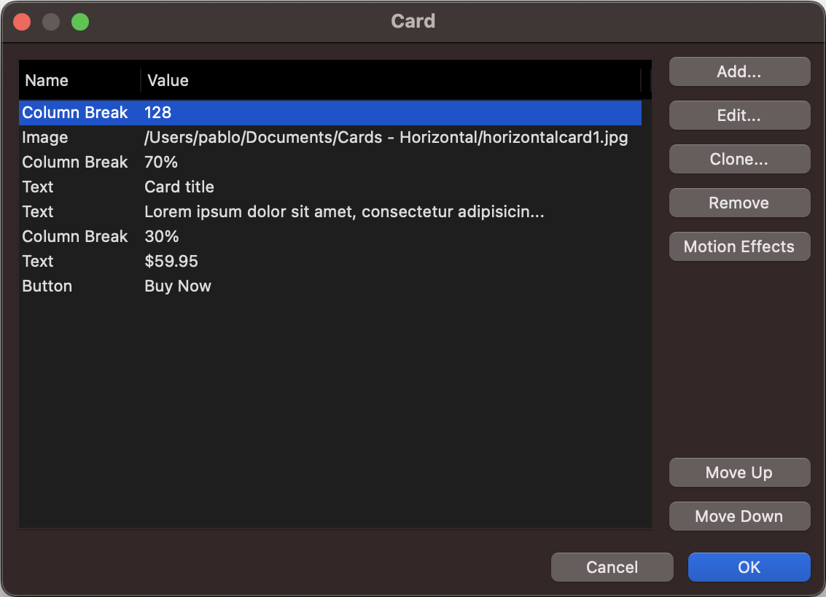This screenshot has width=826, height=597.
Task: Cancel the Card dialog
Action: click(x=612, y=567)
